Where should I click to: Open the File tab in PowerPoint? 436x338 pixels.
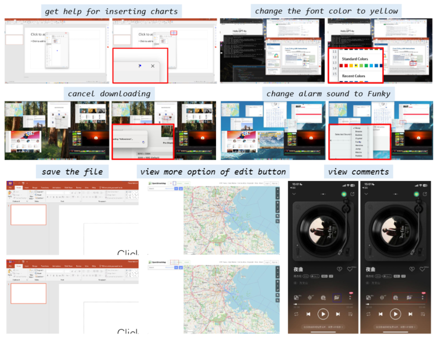point(10,187)
